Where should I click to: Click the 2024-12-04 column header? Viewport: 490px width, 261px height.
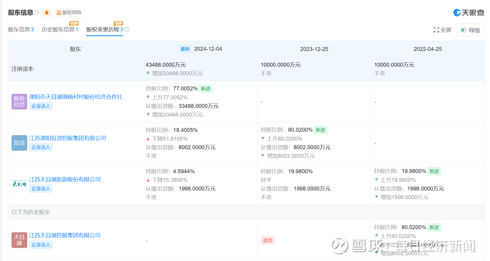208,49
